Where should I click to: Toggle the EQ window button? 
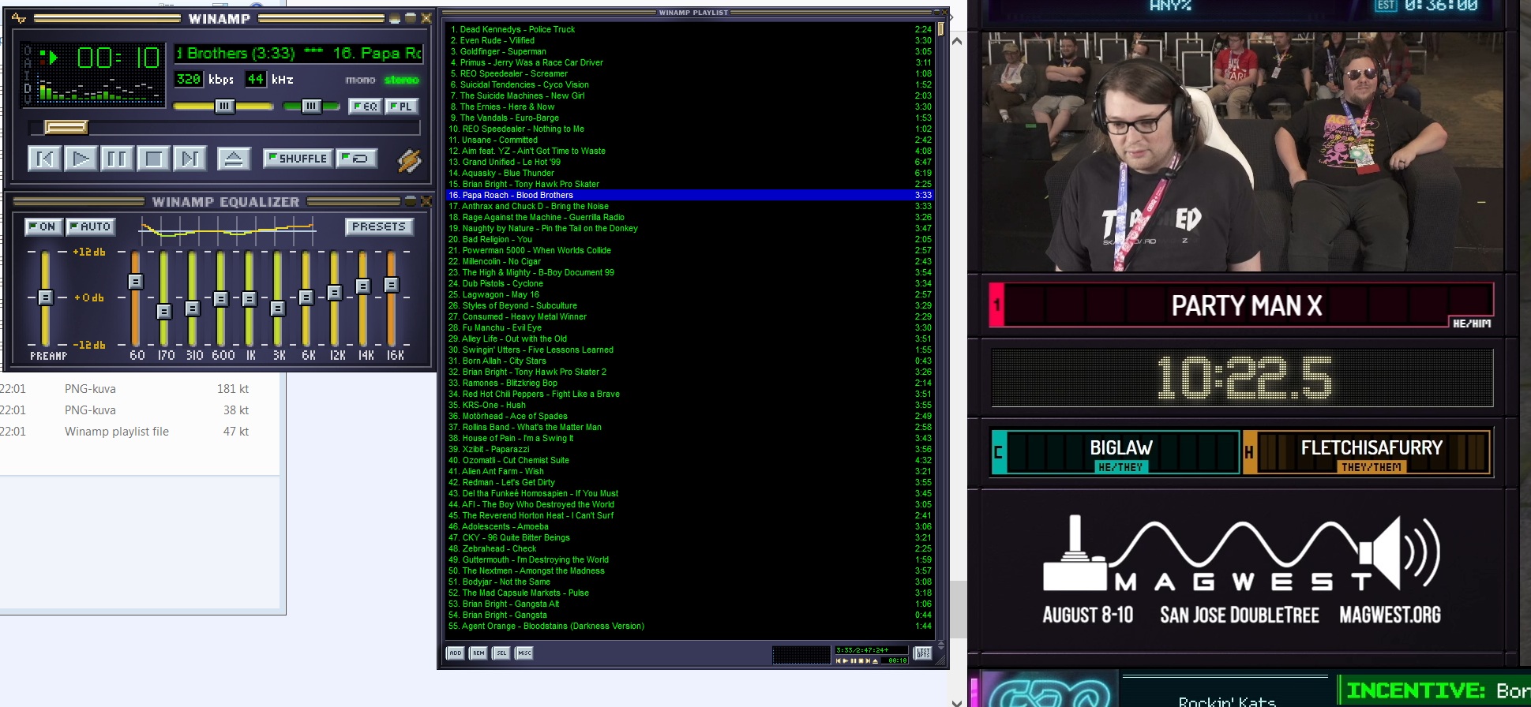click(x=366, y=106)
